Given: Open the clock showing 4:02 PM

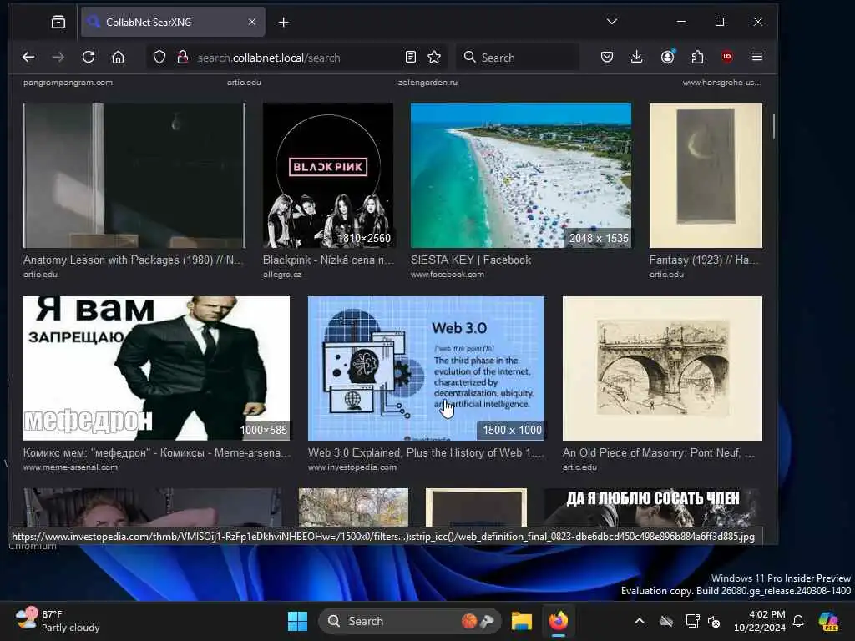Looking at the screenshot, I should [760, 621].
